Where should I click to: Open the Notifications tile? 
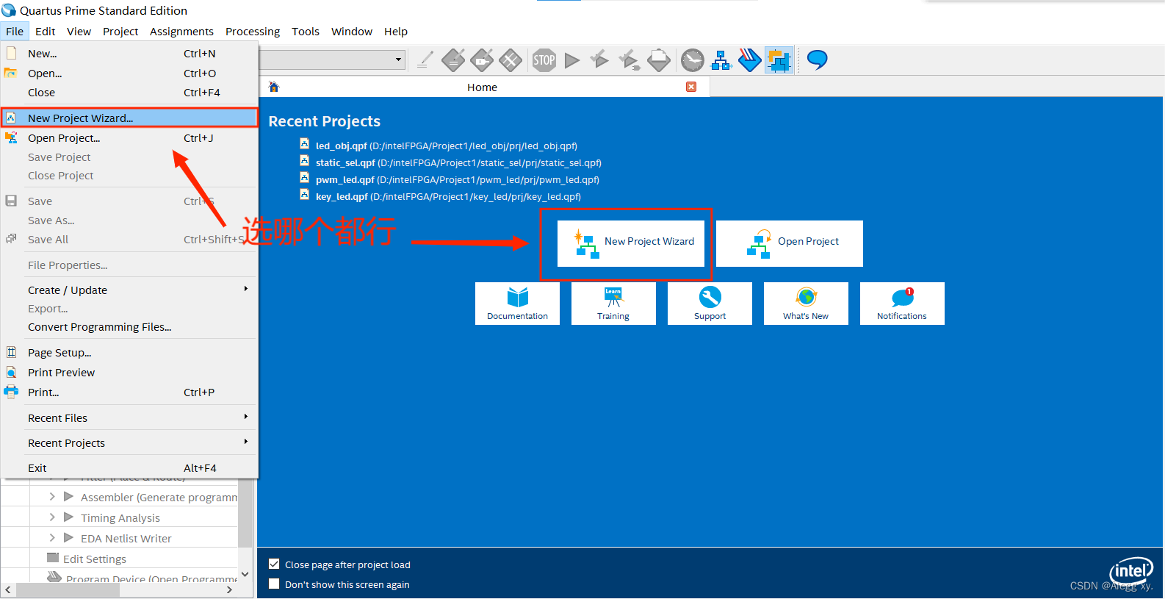[x=902, y=304]
